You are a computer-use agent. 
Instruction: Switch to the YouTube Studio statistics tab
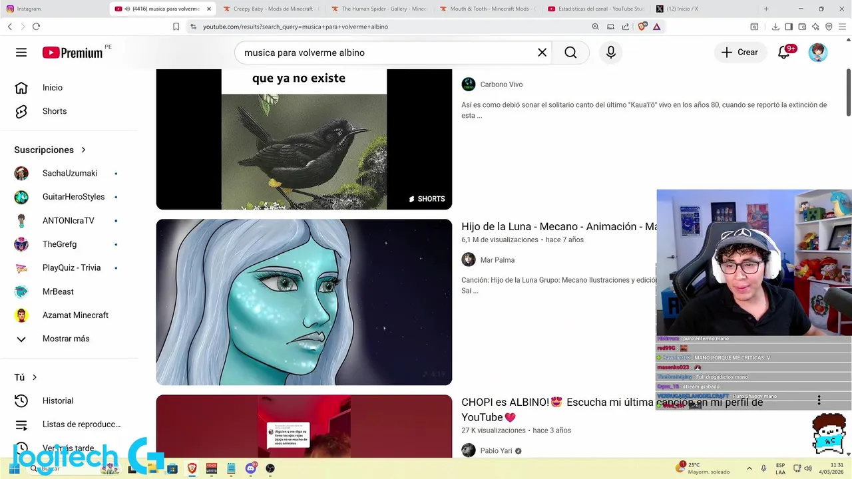(x=596, y=9)
